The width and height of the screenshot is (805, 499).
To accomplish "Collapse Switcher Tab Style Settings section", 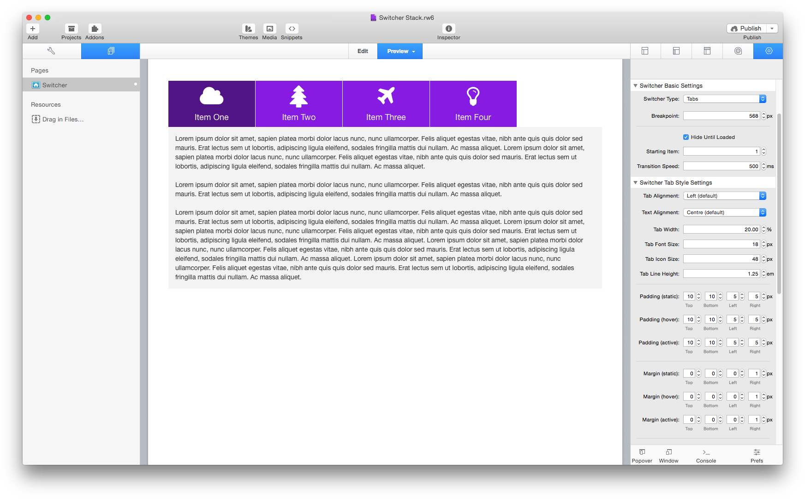I will click(x=636, y=183).
